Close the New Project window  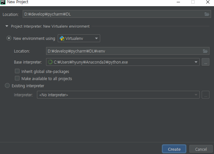click(208, 2)
